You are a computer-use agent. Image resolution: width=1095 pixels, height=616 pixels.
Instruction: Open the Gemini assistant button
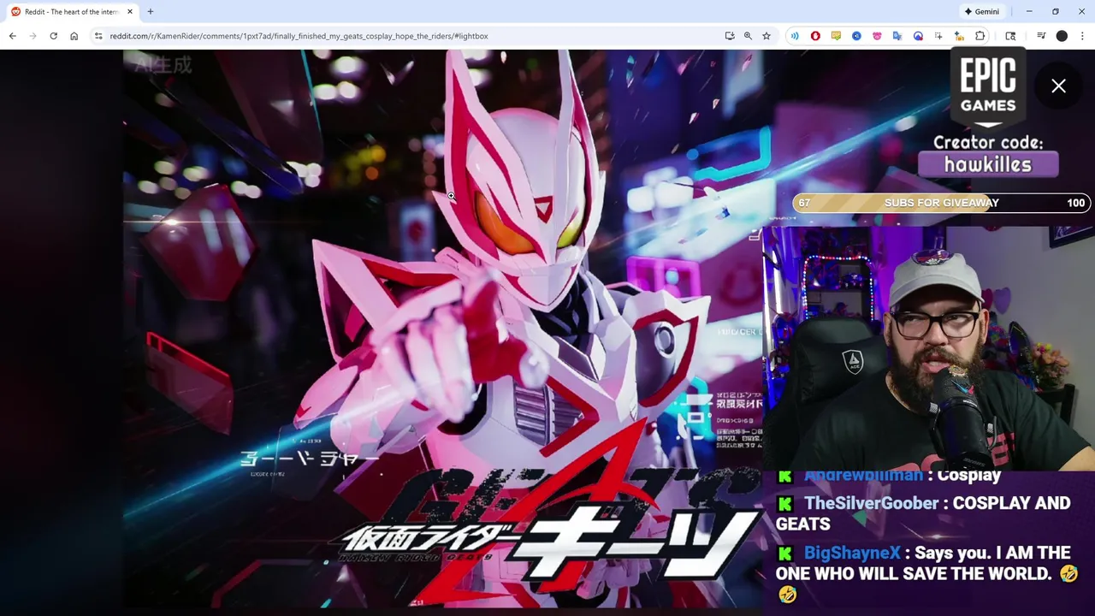[x=982, y=11]
